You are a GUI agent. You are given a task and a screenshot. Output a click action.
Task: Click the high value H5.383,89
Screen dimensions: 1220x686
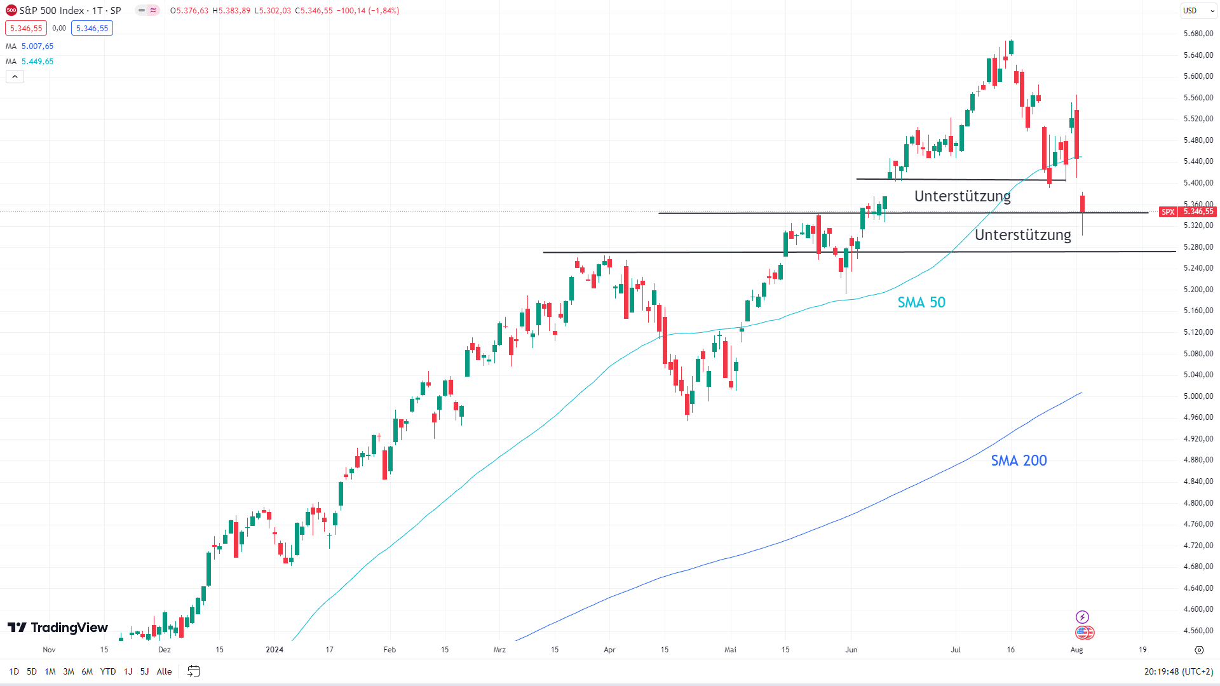(231, 11)
